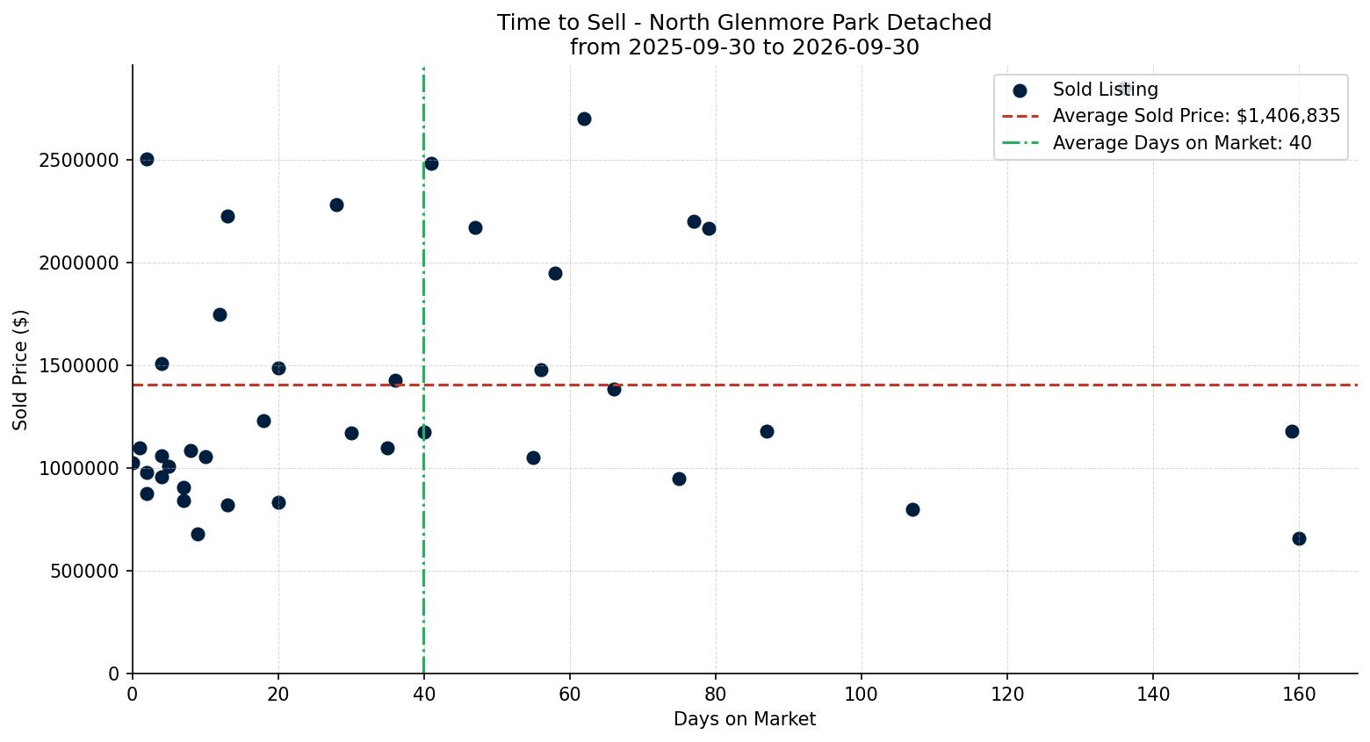Viewport: 1370px width, 742px height.
Task: Click the 'Sold Price ($)' y-axis label
Action: [x=21, y=370]
